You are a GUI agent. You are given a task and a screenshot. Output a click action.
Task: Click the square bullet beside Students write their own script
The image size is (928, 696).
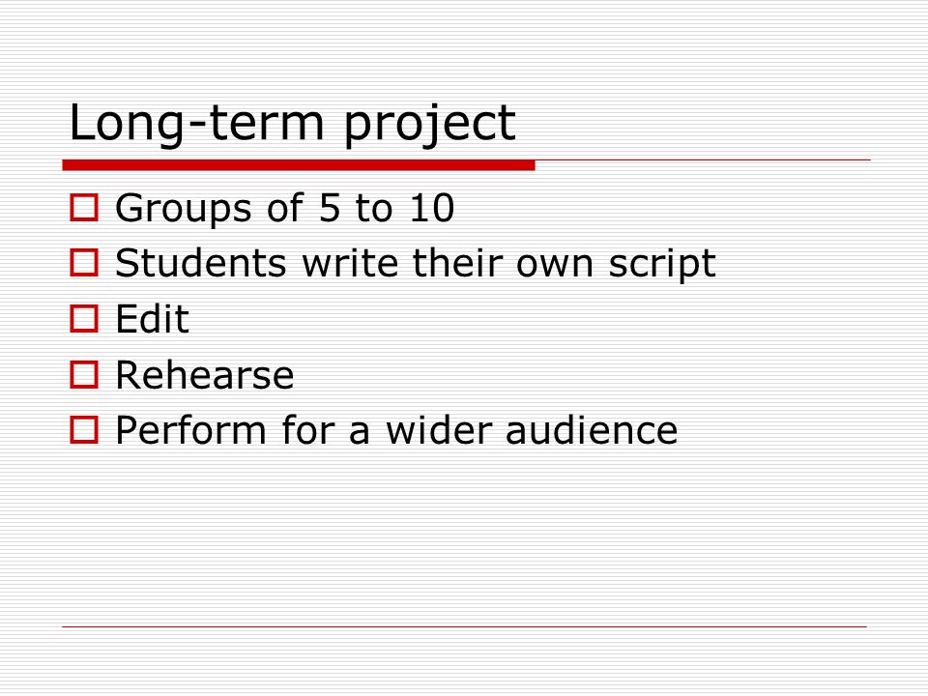pos(83,263)
